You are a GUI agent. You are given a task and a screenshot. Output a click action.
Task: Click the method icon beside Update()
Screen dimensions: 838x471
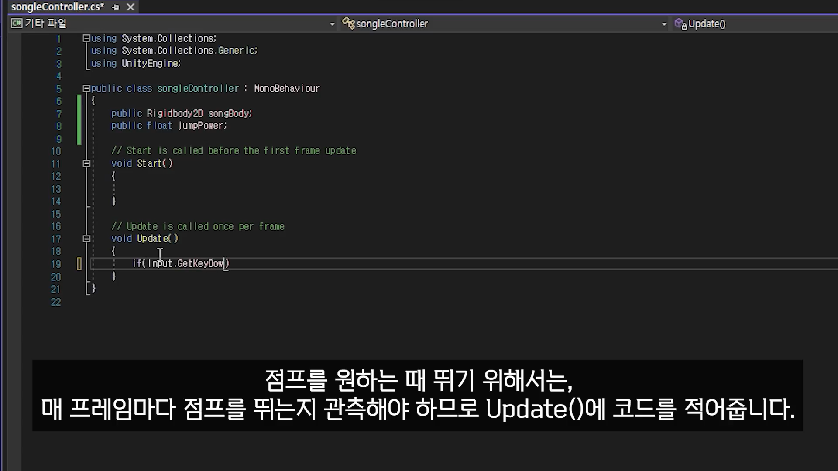coord(680,24)
